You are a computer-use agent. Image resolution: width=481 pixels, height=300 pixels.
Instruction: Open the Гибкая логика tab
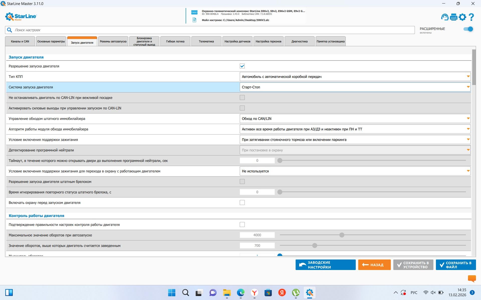(175, 41)
